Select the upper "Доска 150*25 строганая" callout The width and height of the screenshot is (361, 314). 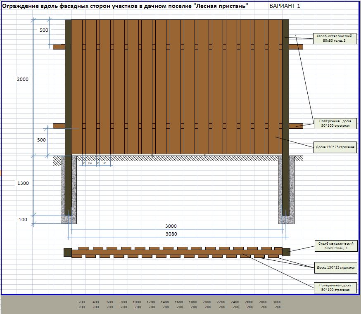(335, 147)
